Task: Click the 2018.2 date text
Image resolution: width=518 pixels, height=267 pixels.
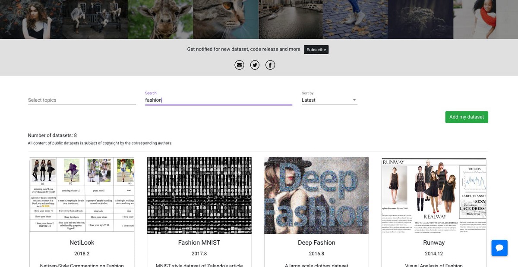Action: [x=82, y=254]
